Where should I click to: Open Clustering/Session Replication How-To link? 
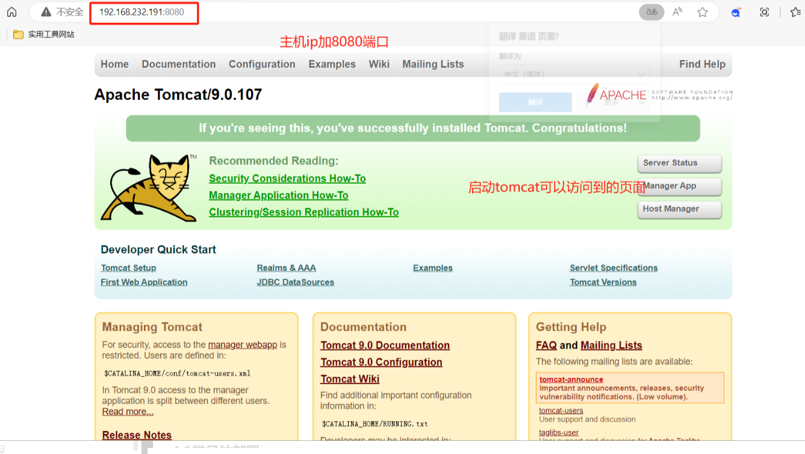(x=304, y=212)
